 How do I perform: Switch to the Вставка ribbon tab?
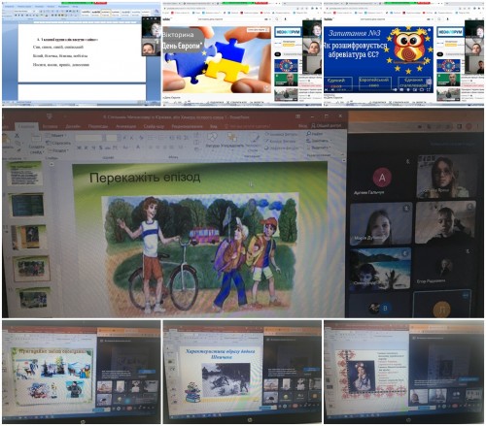coord(50,126)
